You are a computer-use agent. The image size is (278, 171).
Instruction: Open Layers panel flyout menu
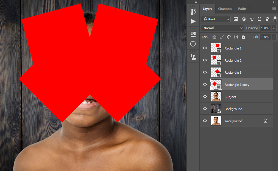(274, 9)
